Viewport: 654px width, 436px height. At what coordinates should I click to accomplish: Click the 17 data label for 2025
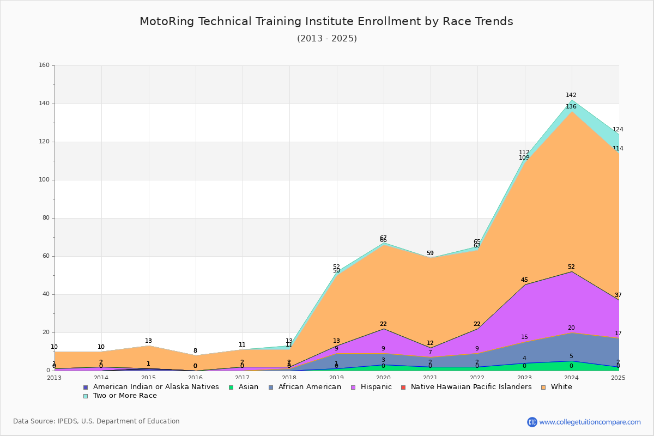pyautogui.click(x=618, y=334)
